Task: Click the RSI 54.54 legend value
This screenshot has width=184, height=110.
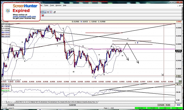Action: (6, 87)
